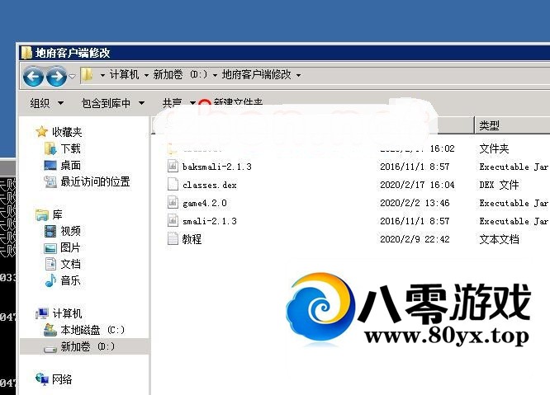Screen dimensions: 550x395
Task: Click the 本地磁盘 (C:) drive icon
Action: click(50, 330)
